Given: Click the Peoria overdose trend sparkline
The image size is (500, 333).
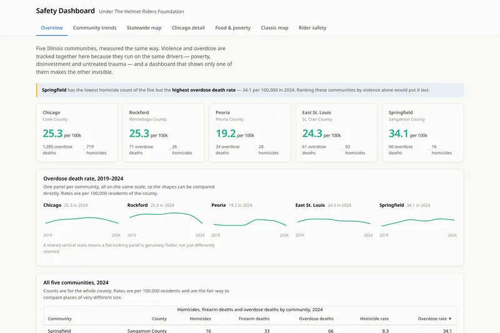Looking at the screenshot, I should tap(250, 222).
